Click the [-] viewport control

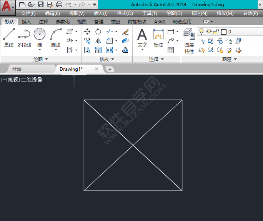pos(4,80)
